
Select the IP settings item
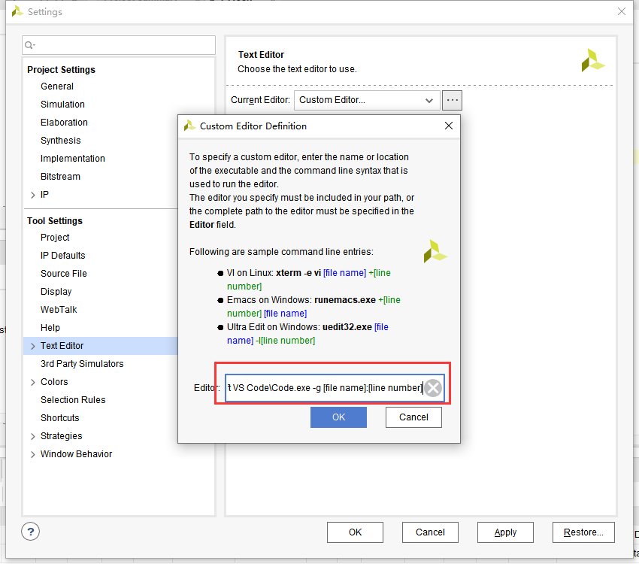tap(44, 195)
